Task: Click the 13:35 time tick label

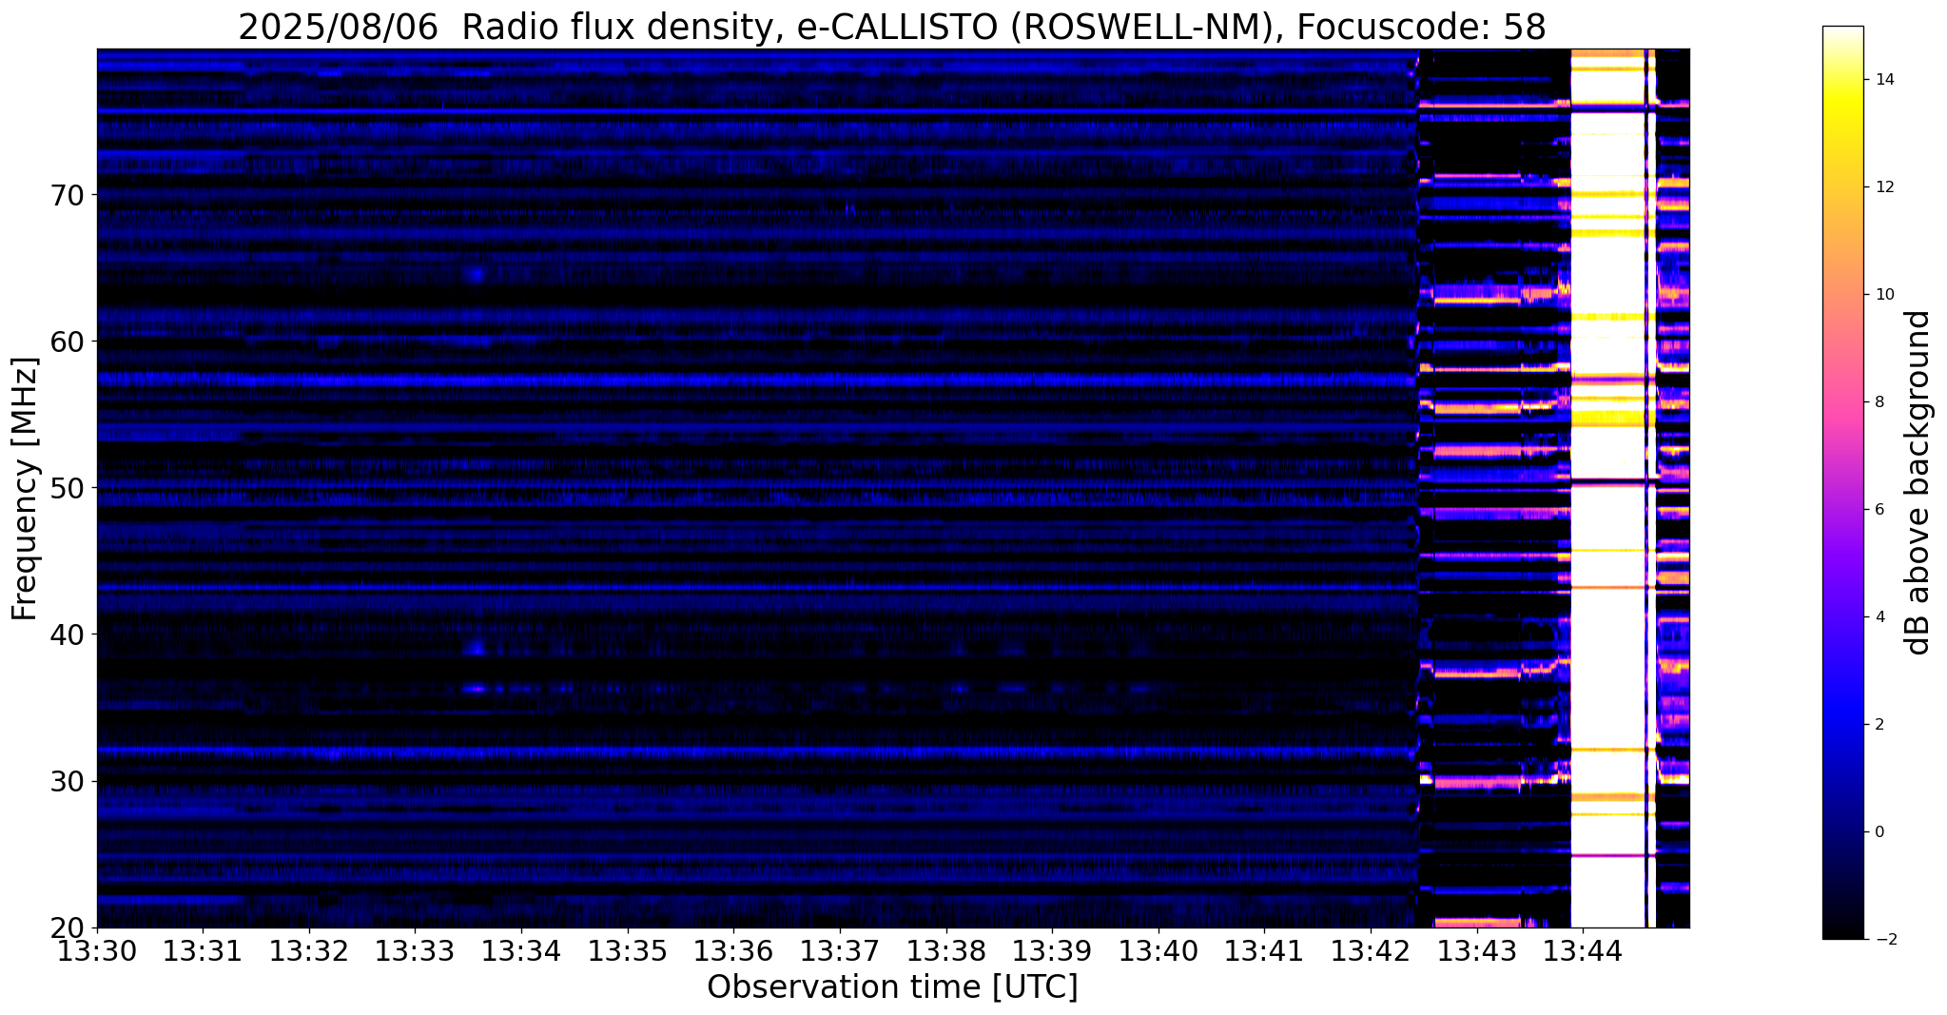Action: pos(628,950)
